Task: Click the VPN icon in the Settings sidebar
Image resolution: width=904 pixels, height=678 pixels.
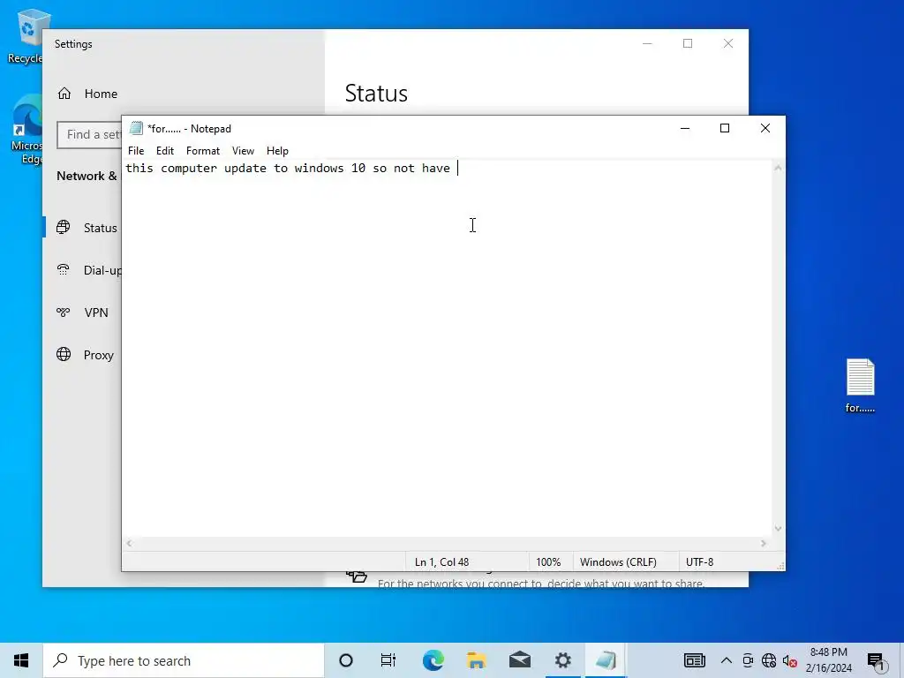Action: 64,312
